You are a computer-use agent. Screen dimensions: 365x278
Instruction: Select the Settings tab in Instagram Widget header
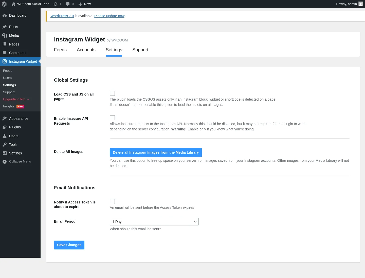114,50
